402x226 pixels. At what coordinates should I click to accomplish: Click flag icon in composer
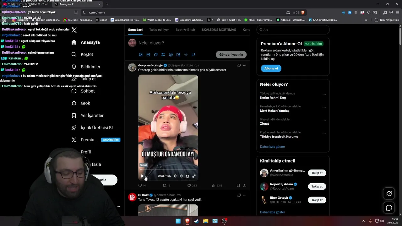[193, 55]
